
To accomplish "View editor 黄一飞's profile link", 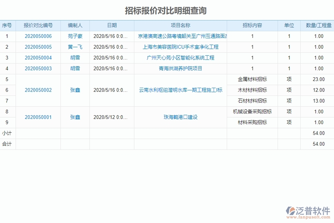I will point(74,47).
